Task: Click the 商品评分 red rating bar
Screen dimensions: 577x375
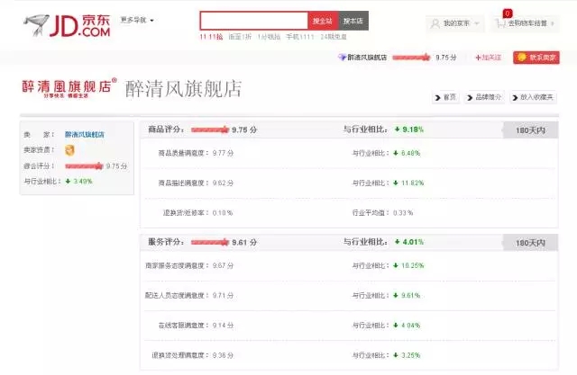Action: [x=210, y=129]
